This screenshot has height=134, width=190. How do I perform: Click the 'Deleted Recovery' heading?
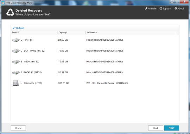point(29,11)
